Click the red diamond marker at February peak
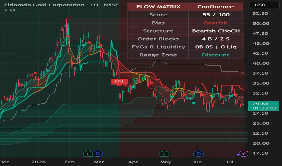The width and height of the screenshot is (282, 166). (x=68, y=37)
